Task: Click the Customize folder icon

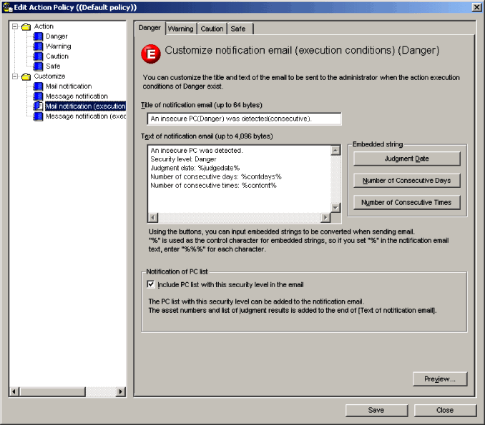Action: coord(26,76)
